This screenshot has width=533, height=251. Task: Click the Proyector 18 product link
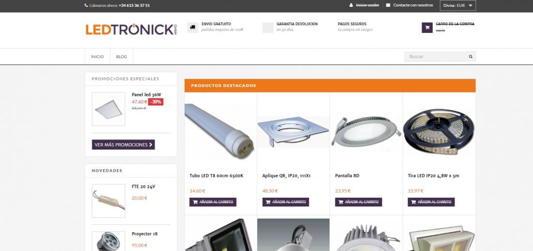[144, 234]
